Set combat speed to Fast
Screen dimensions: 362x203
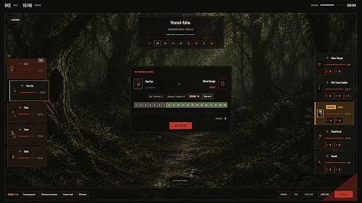click(296, 195)
